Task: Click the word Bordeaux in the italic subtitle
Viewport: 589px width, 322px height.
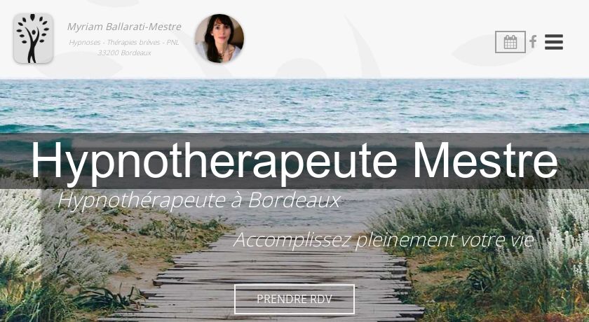Action: click(x=294, y=200)
